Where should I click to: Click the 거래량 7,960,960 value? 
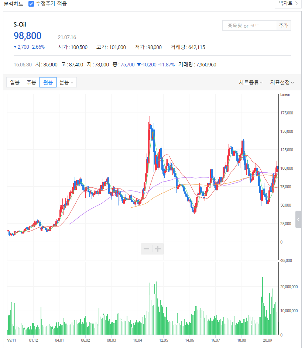click(206, 65)
